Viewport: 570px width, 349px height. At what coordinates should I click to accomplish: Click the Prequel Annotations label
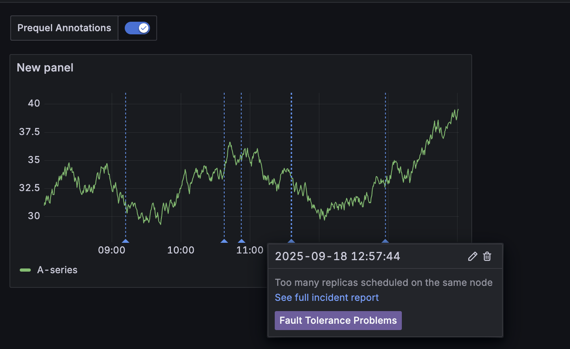click(64, 28)
